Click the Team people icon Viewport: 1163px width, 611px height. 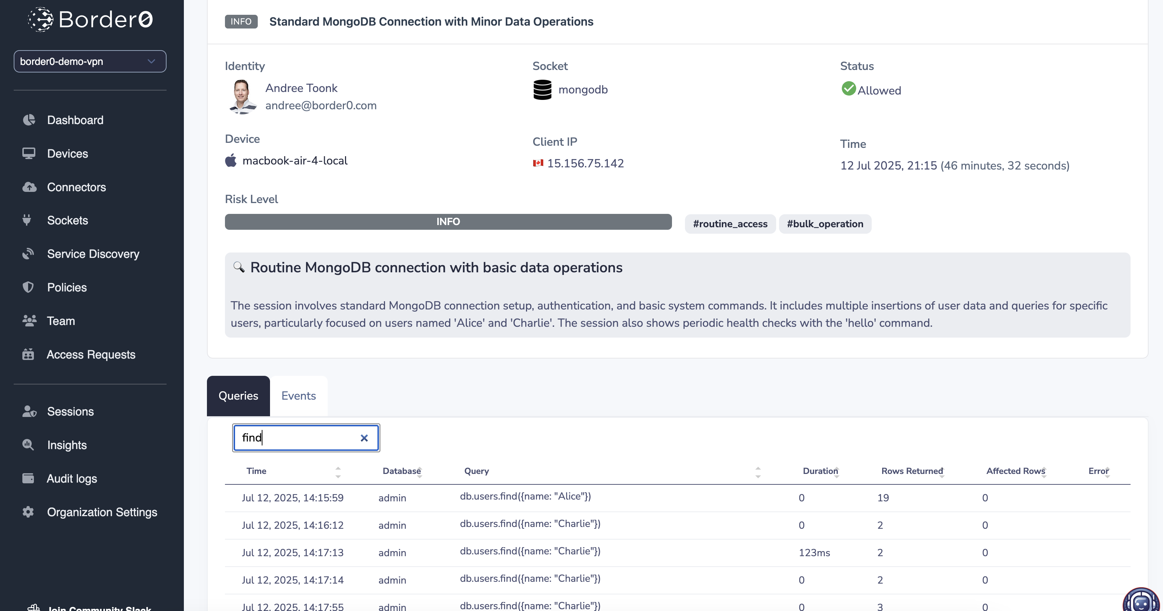(x=29, y=321)
